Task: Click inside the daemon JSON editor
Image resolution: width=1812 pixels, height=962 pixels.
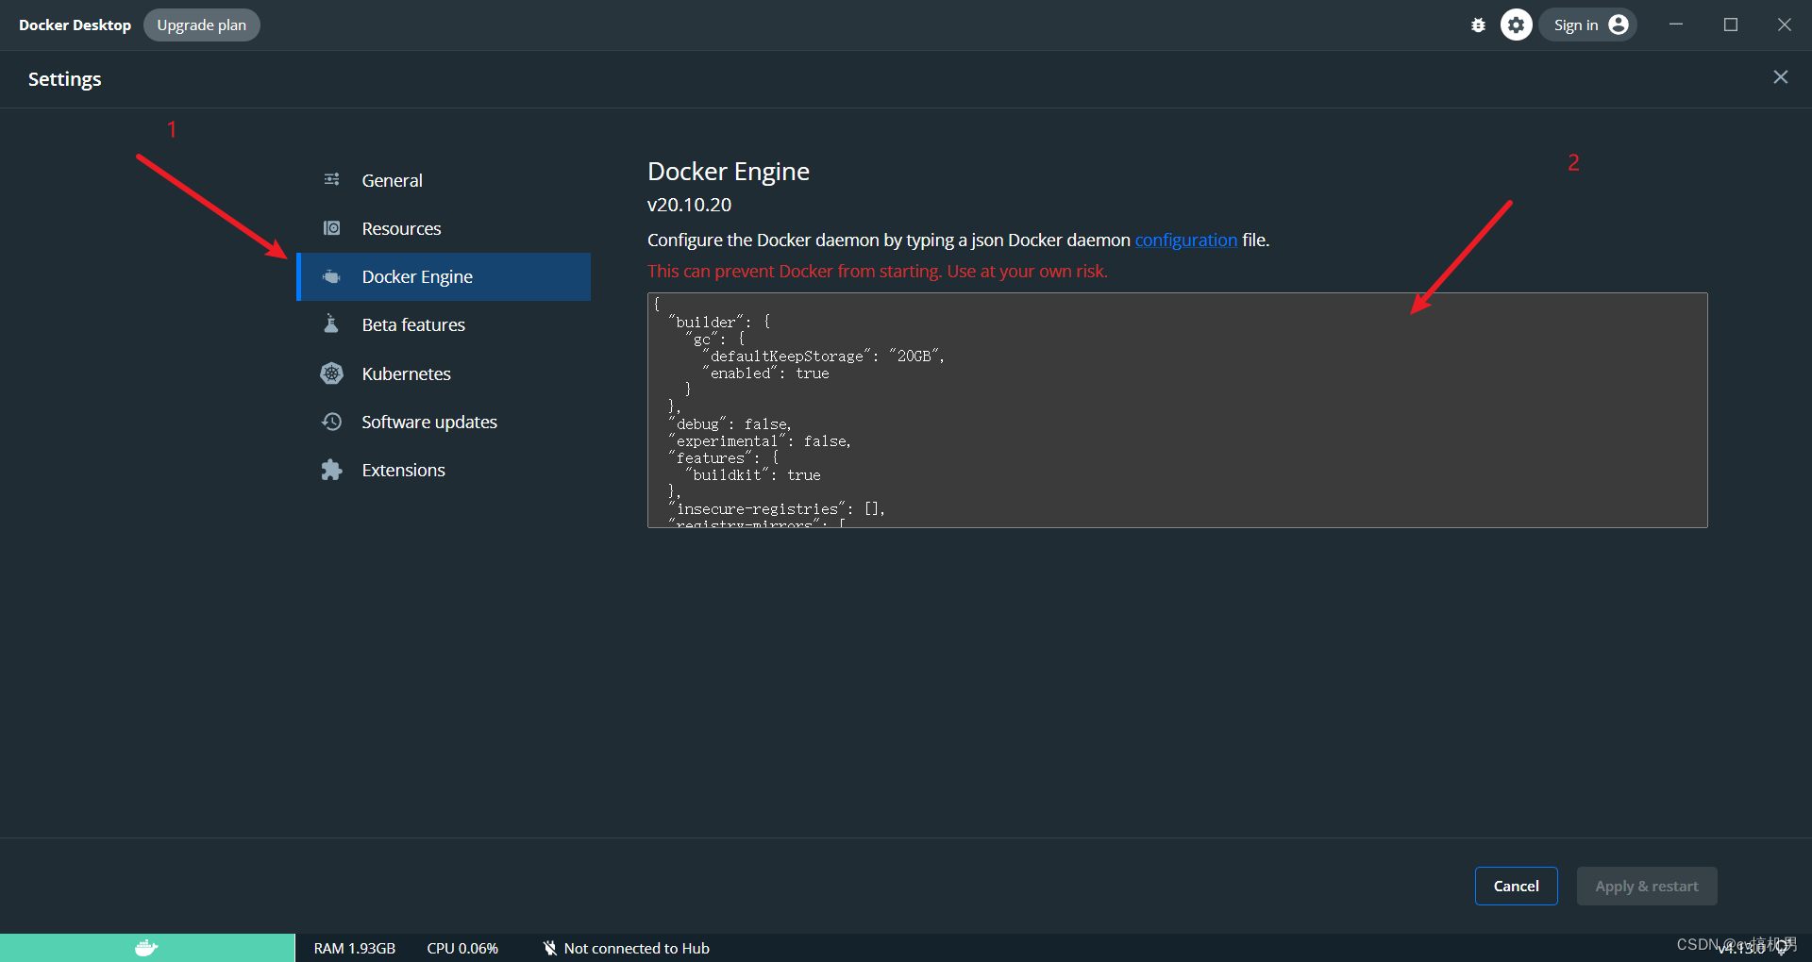Action: pos(1178,410)
